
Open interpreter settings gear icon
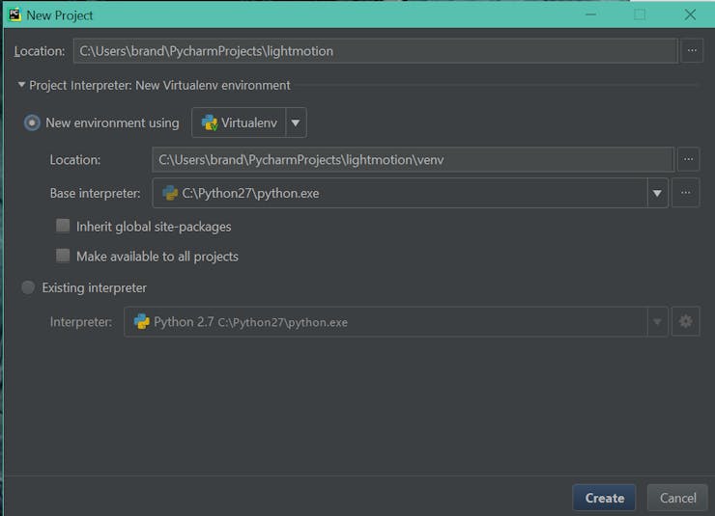coord(685,322)
